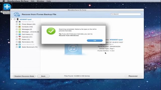Click the iPad device icon in tree
This screenshot has height=90, width=161.
(18, 19)
